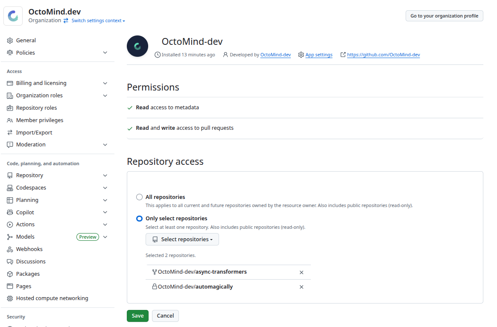
Task: Choose the Only select repositories option
Action: (139, 218)
